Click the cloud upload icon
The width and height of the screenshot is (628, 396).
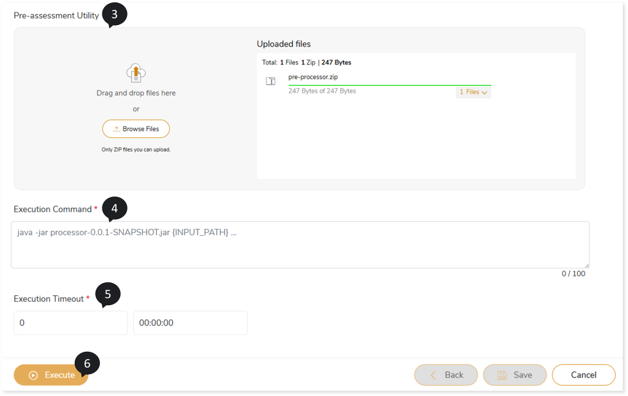click(136, 72)
